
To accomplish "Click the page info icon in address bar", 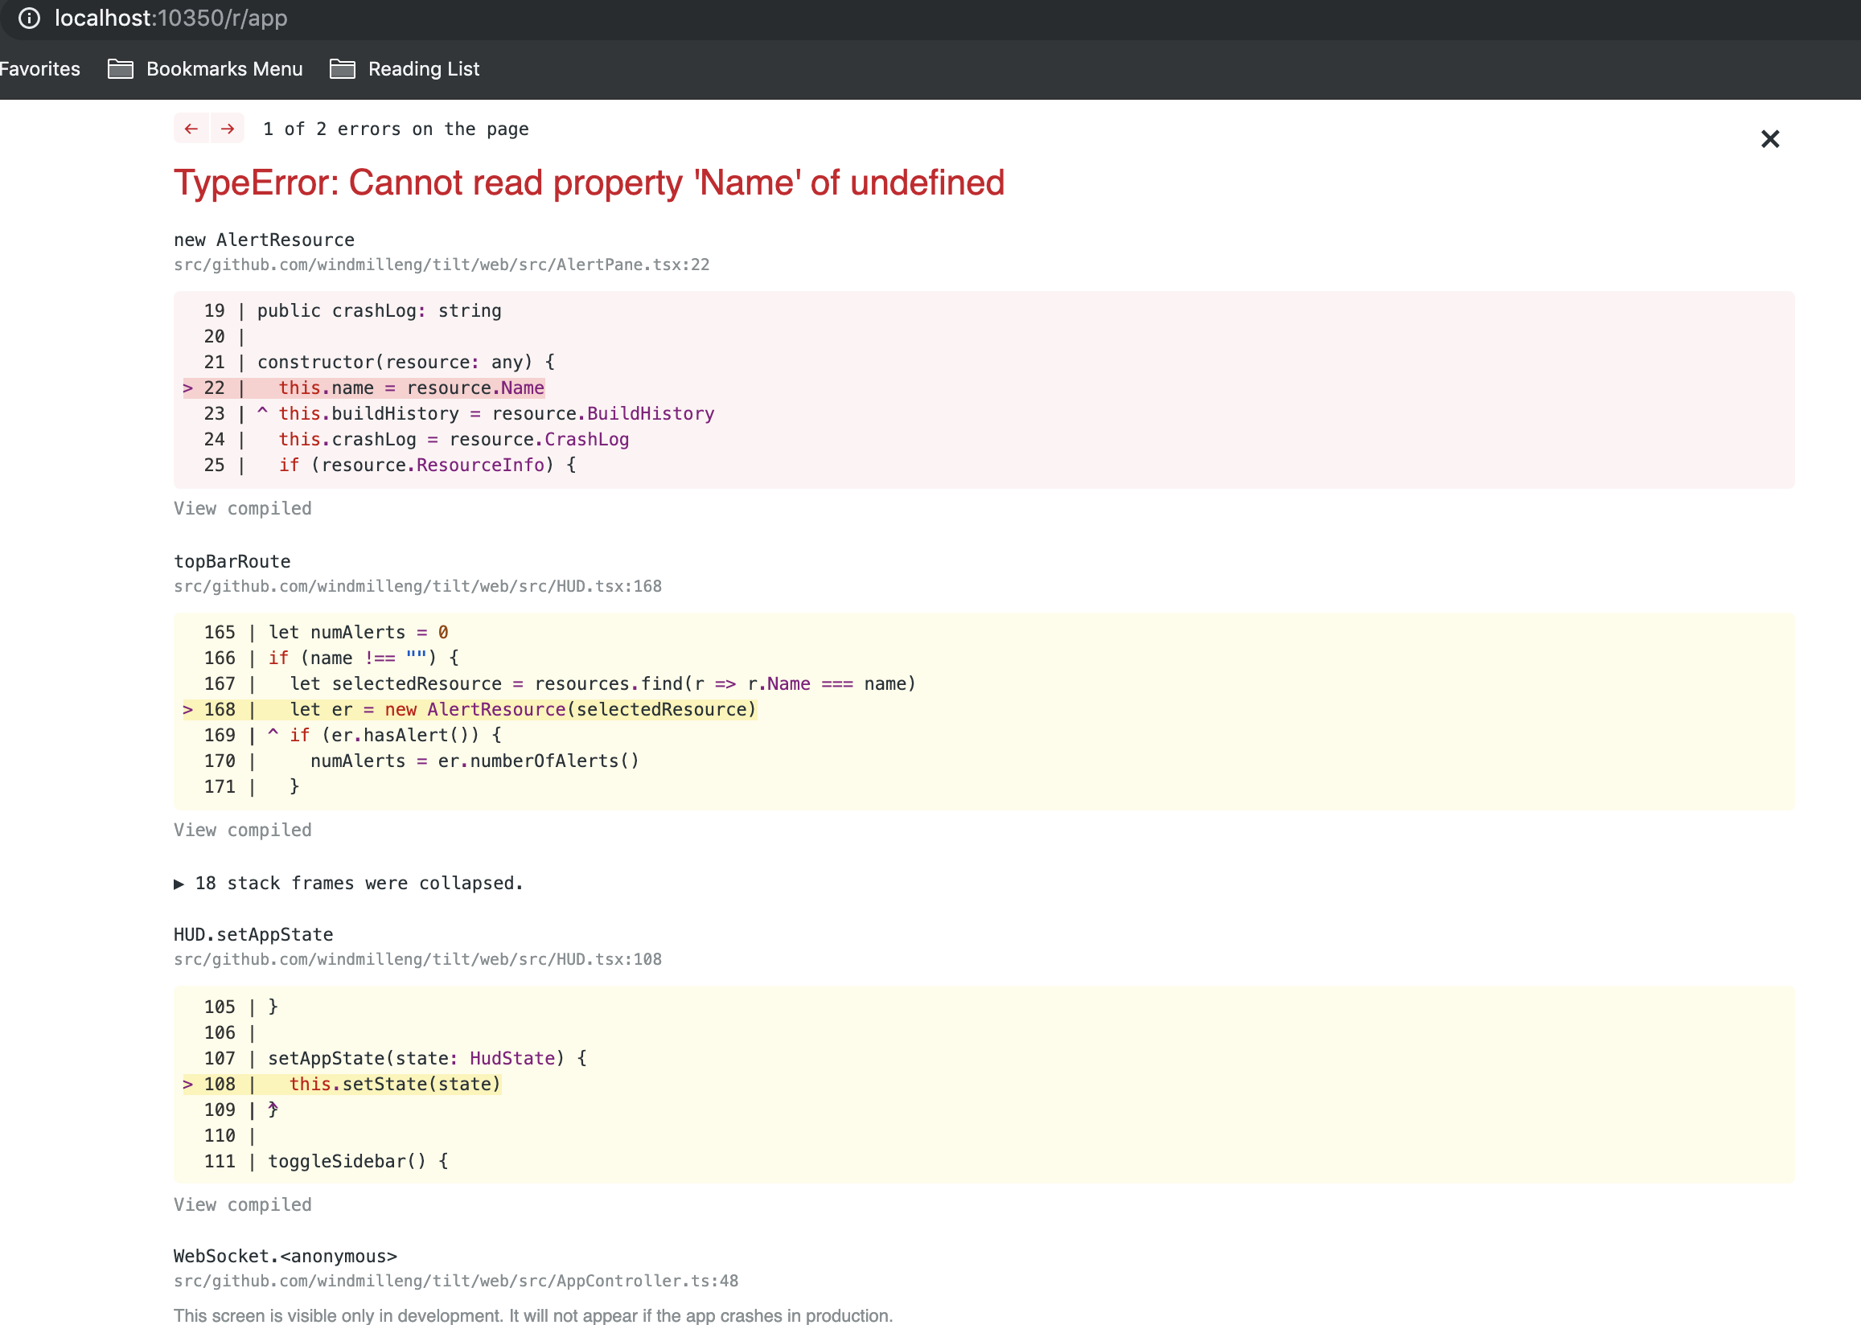I will [30, 19].
